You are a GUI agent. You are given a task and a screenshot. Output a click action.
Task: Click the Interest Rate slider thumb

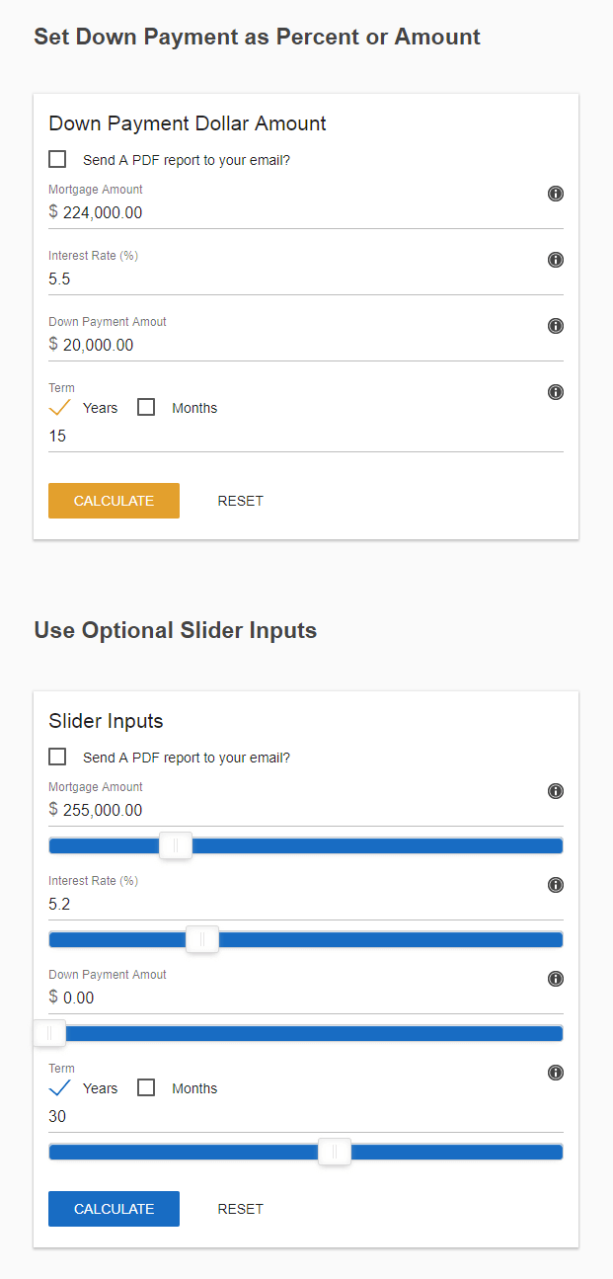[202, 939]
